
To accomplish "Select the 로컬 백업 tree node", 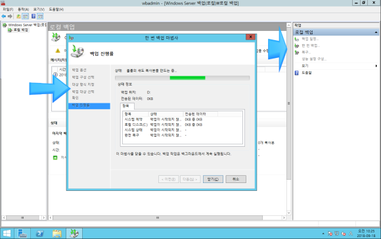I will 20,30.
